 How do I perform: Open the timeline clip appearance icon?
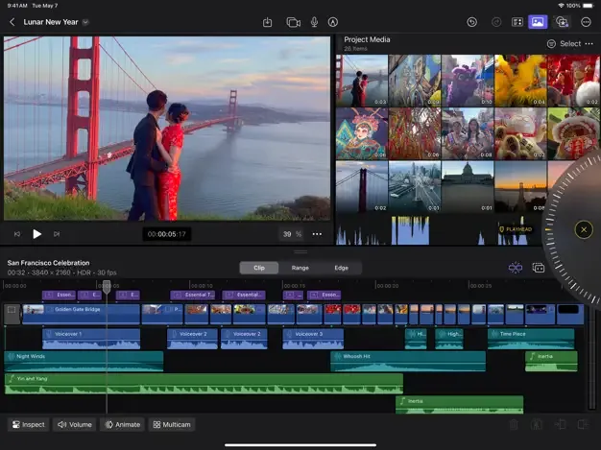pos(539,268)
